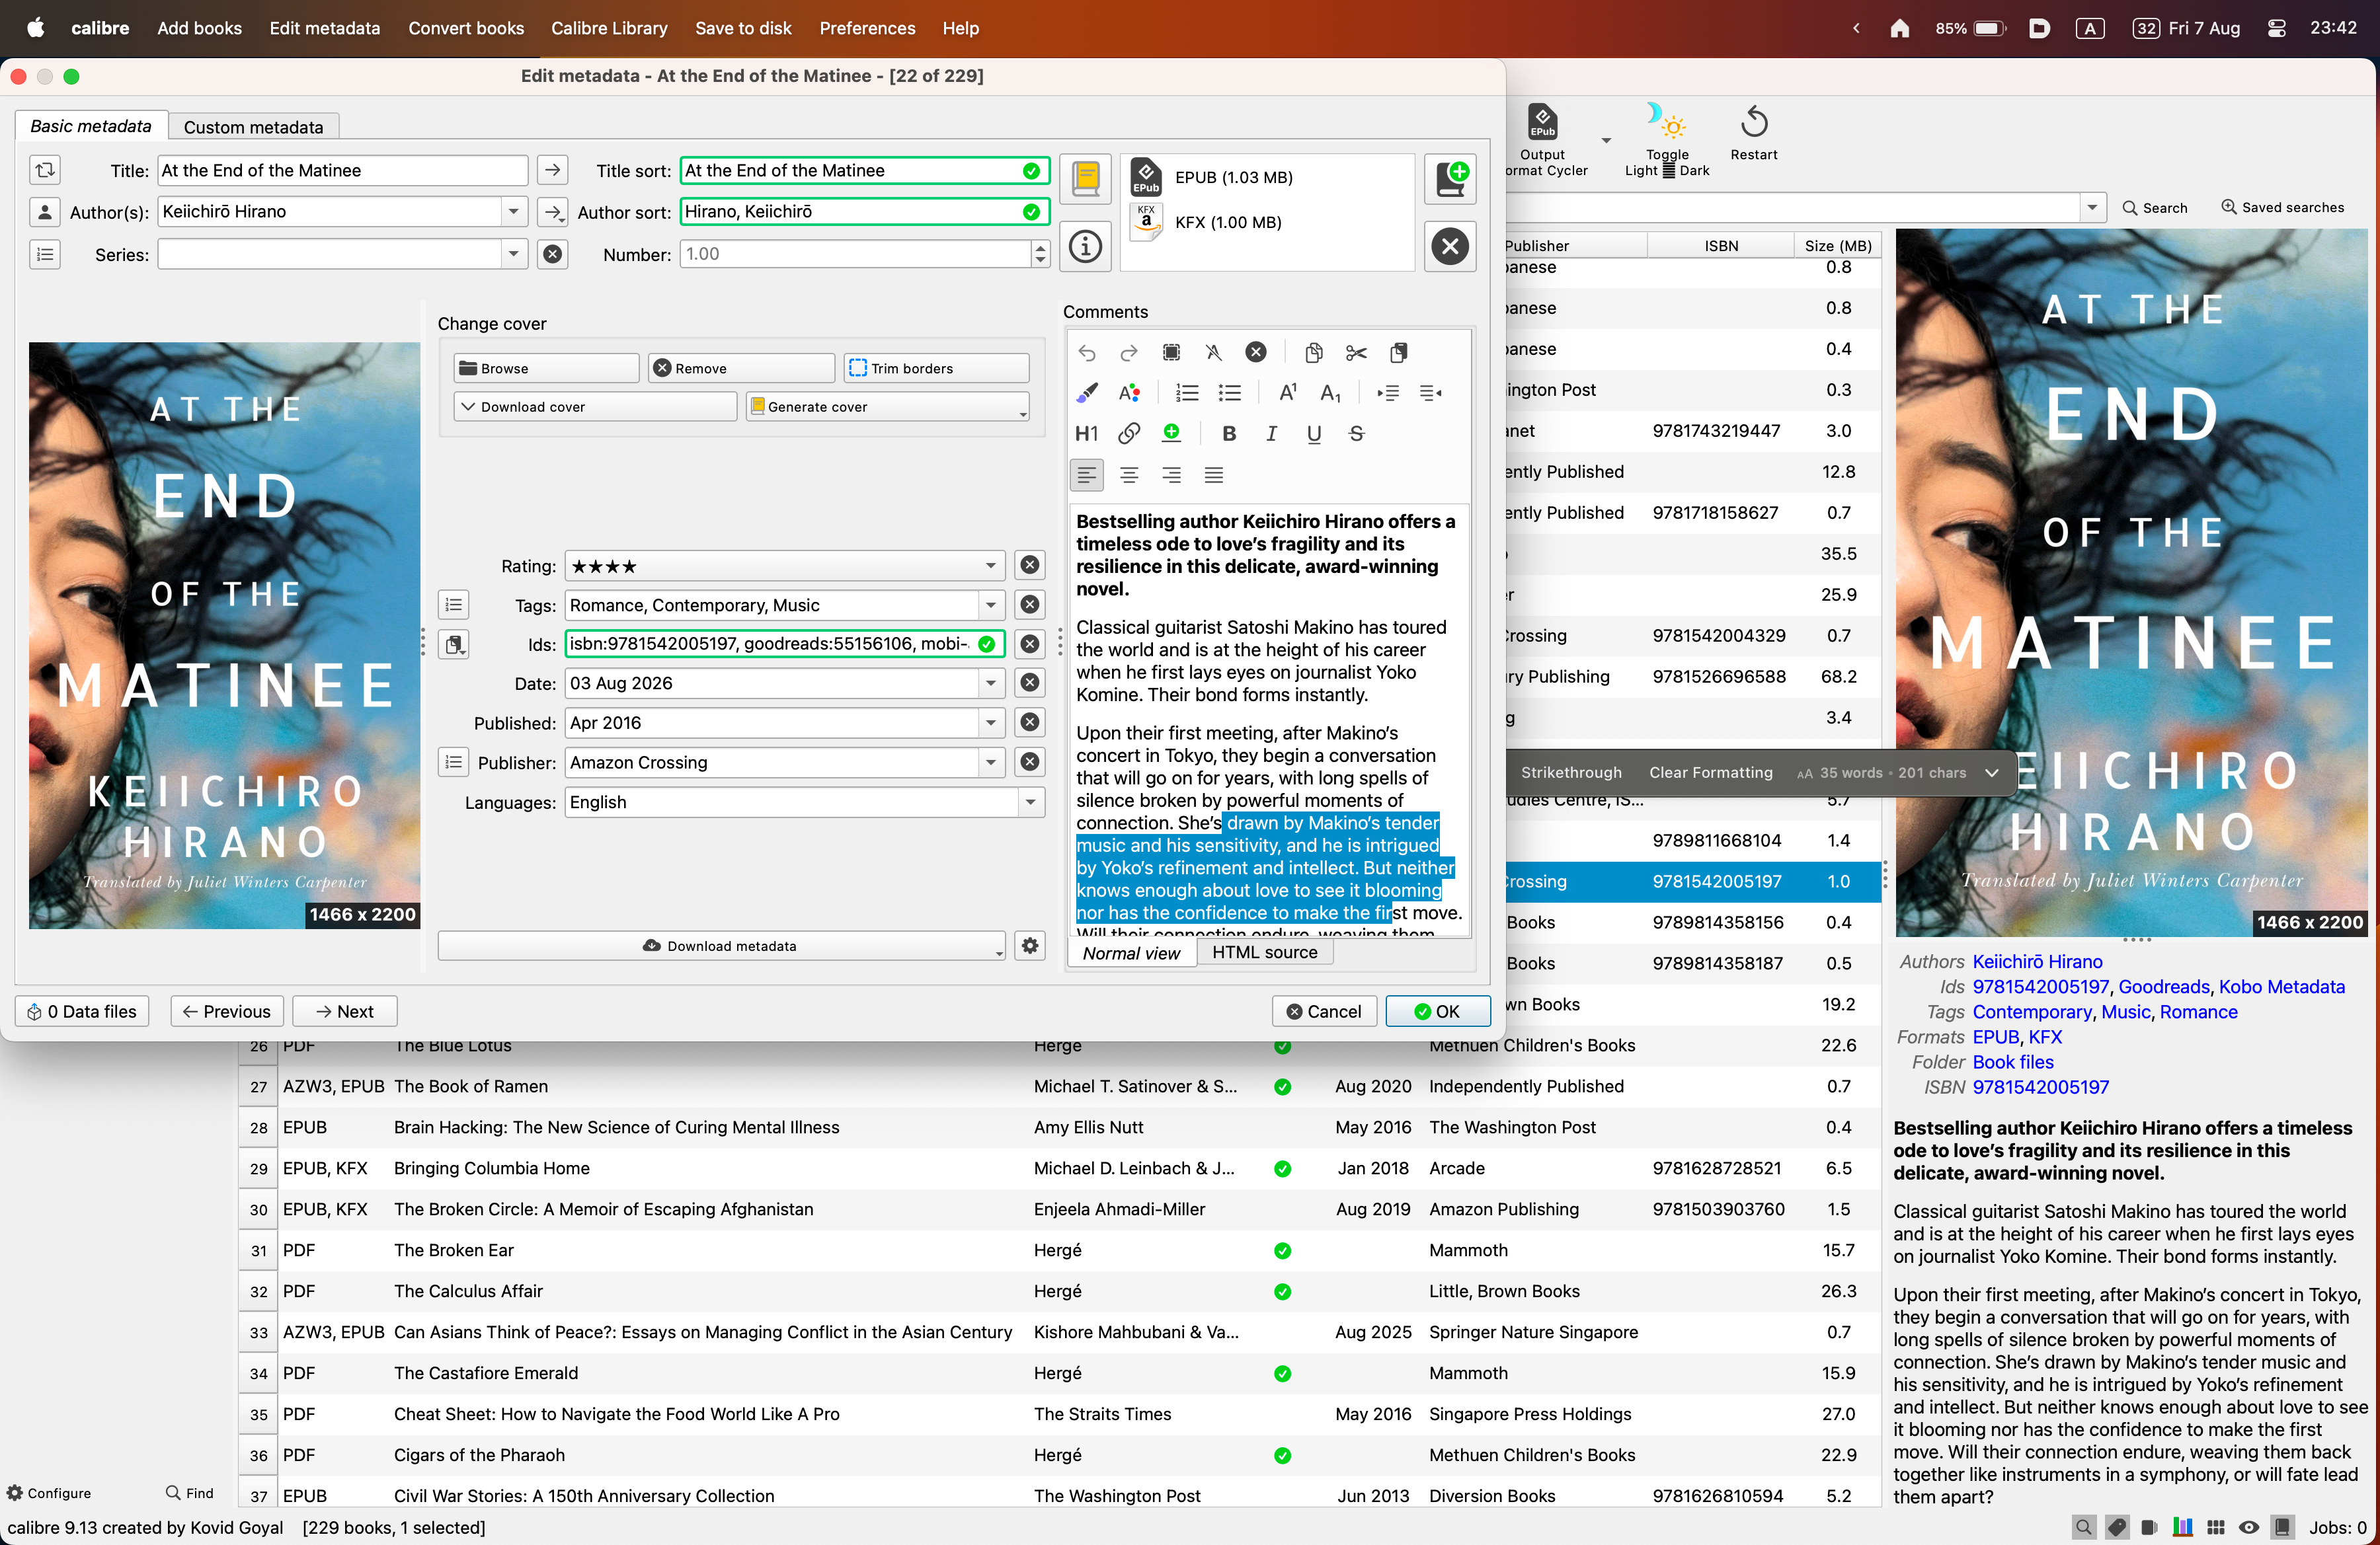Set cover from the selected format

[x=1085, y=179]
